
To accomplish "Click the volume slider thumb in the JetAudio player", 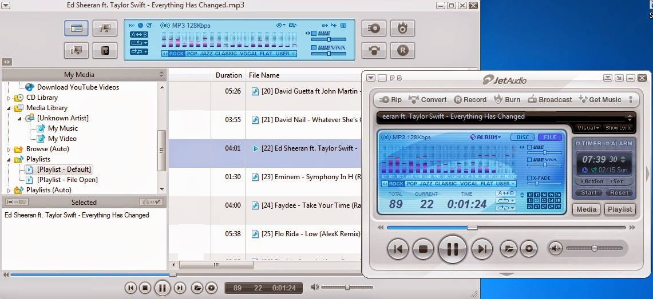I will pos(595,248).
